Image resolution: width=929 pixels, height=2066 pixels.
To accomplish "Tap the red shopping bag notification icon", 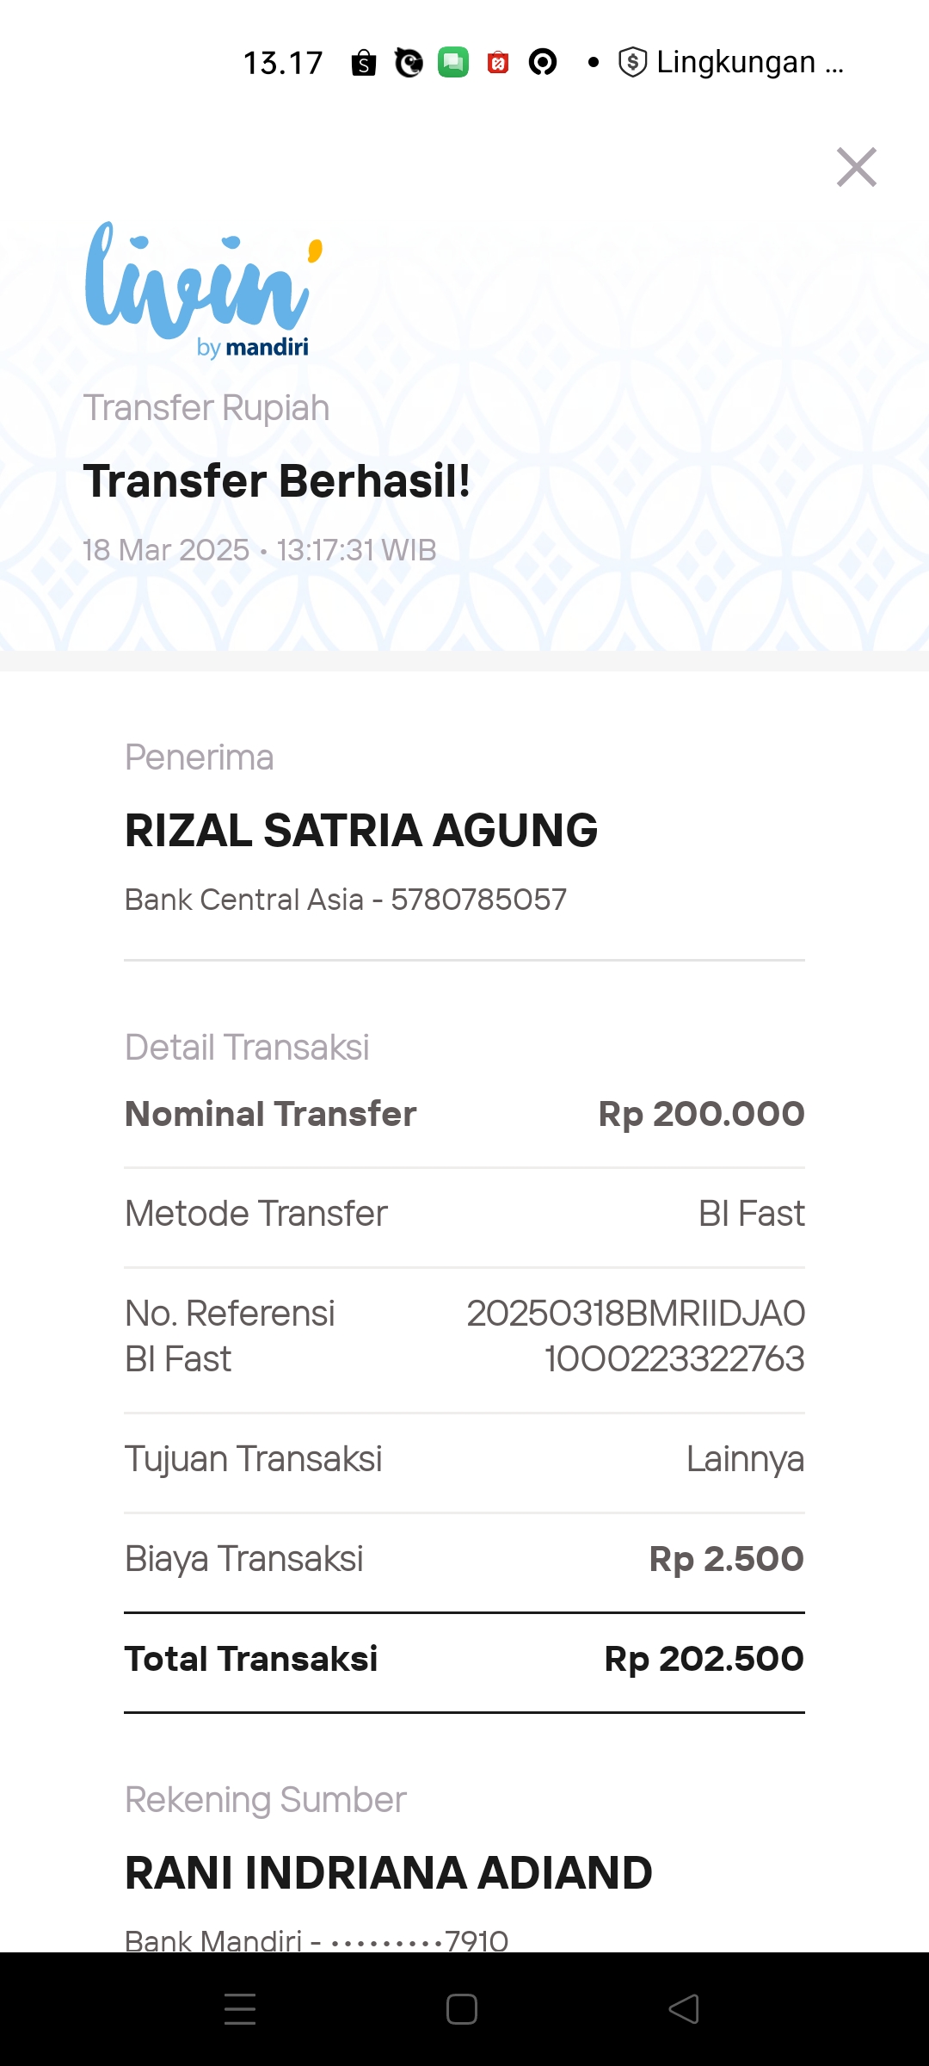I will point(498,63).
